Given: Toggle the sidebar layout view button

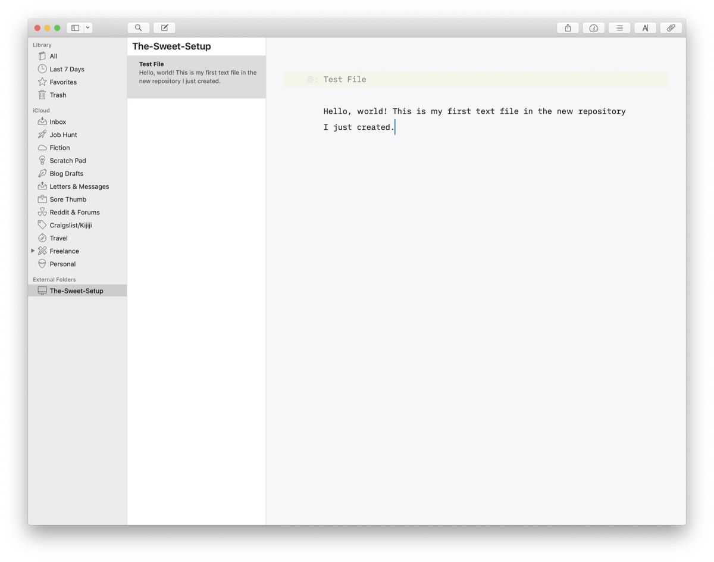Looking at the screenshot, I should [75, 28].
